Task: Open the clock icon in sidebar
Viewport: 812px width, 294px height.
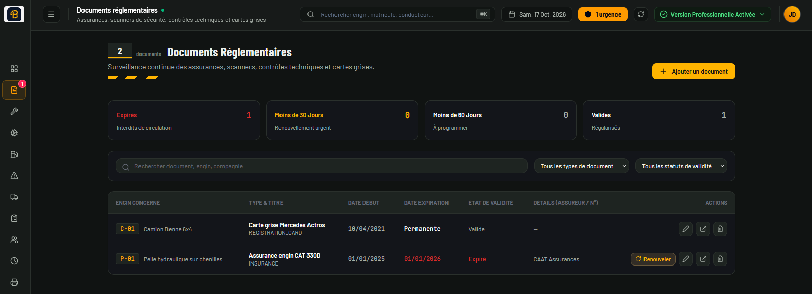Action: [x=14, y=261]
